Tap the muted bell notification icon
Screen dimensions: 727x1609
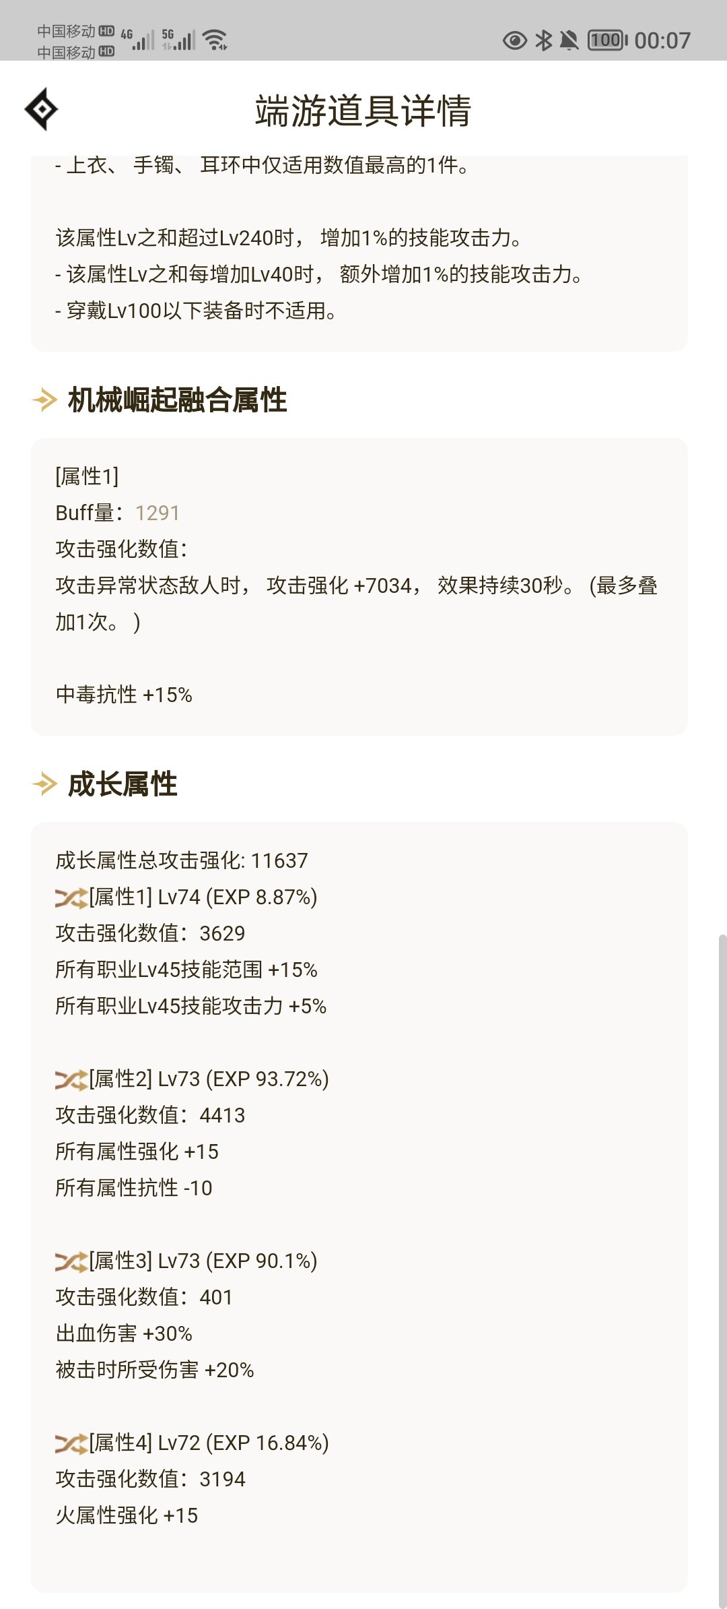pos(569,40)
